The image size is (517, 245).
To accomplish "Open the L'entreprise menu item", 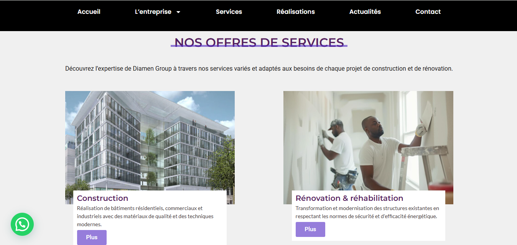I will point(153,12).
